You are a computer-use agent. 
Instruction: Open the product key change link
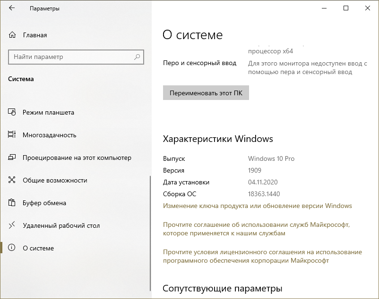[x=257, y=206]
